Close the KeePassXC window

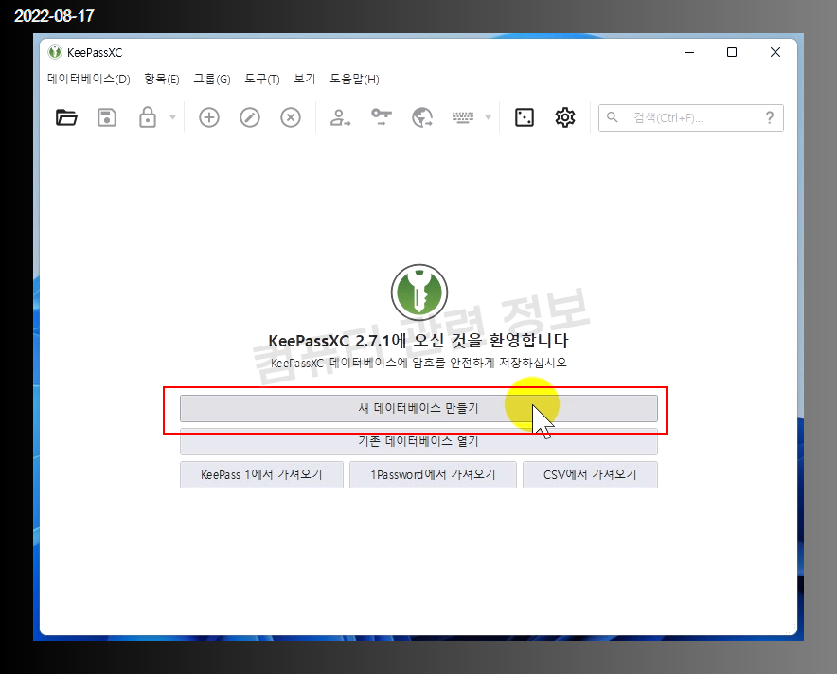775,52
